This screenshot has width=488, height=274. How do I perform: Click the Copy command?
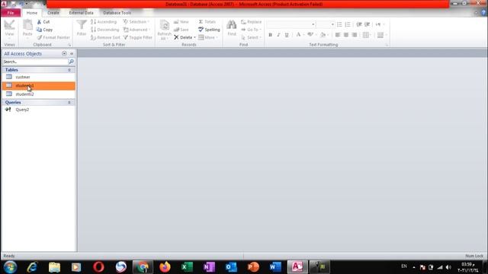tap(44, 30)
